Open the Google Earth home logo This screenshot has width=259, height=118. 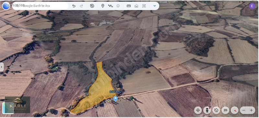6,6
